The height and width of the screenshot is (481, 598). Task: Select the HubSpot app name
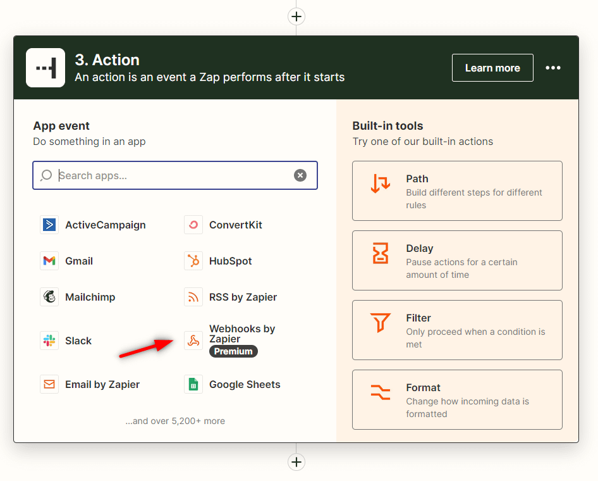tap(230, 261)
